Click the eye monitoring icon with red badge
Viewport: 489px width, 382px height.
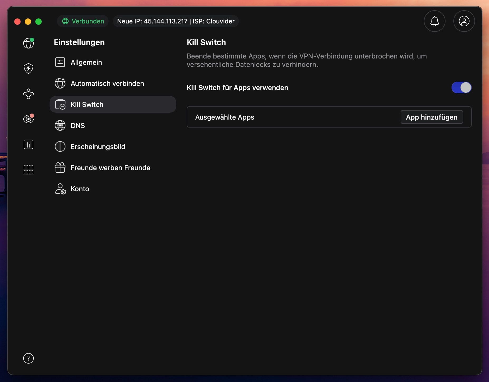(28, 119)
